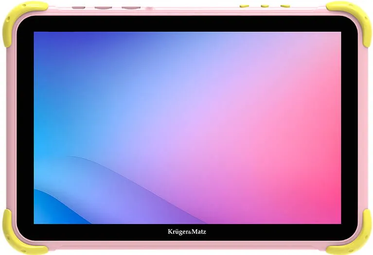Click the longest pink top-edge button
Screen dimensions: 373x255
pos(131,8)
